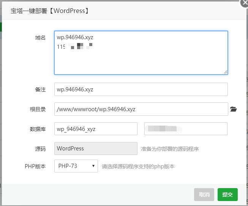Open the folder browser icon beside 根目录
Image resolution: width=248 pixels, height=206 pixels.
(x=234, y=109)
